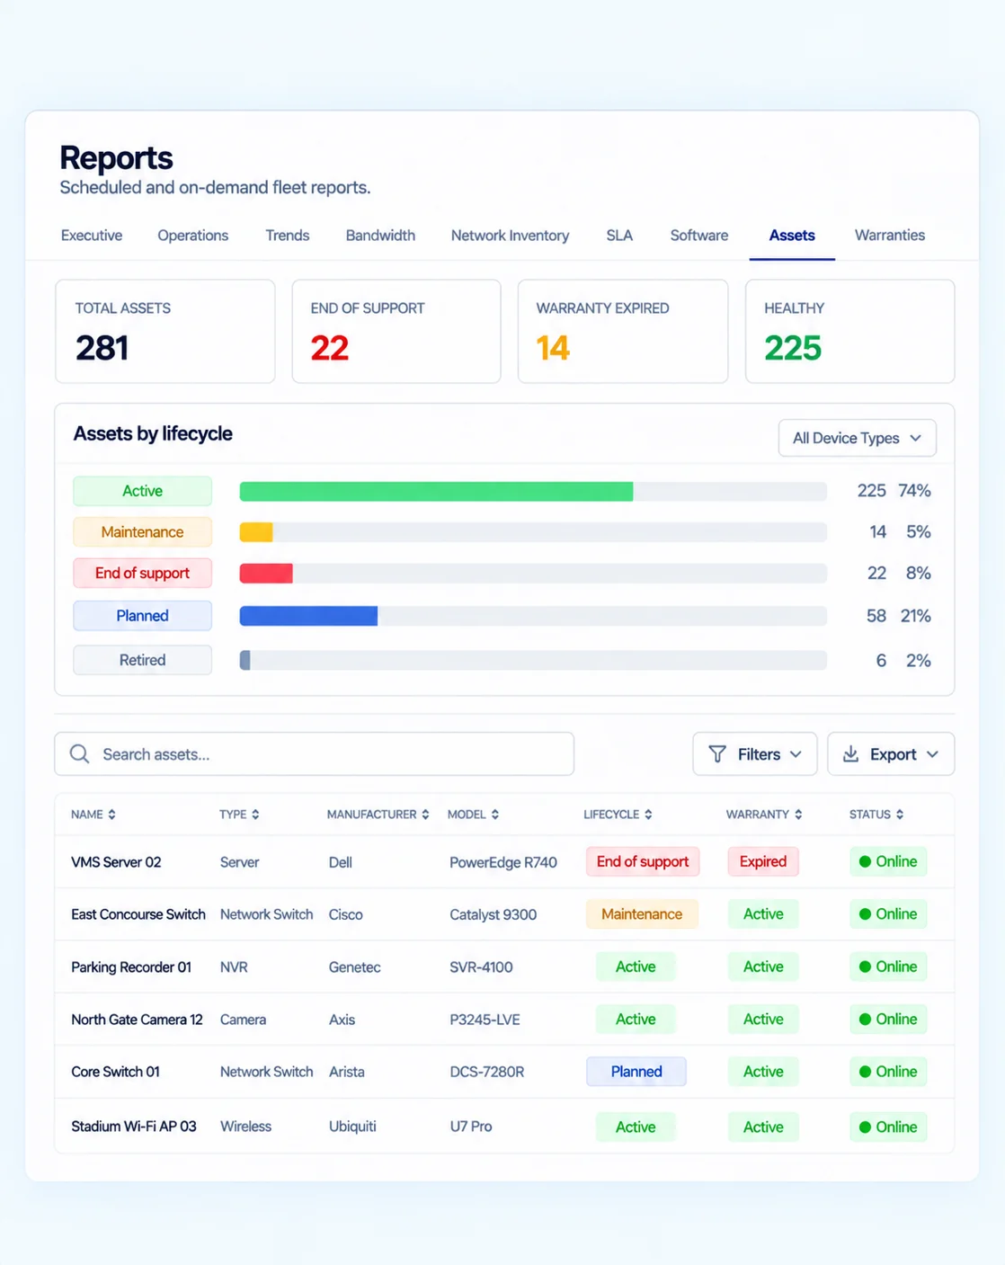Click the SVR-4100 model cell
The height and width of the screenshot is (1265, 1005).
(x=481, y=967)
